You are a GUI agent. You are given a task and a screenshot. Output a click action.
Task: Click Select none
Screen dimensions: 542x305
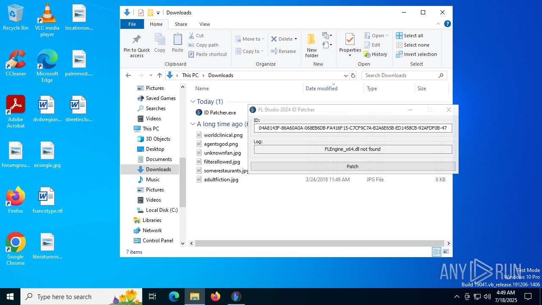(x=412, y=45)
